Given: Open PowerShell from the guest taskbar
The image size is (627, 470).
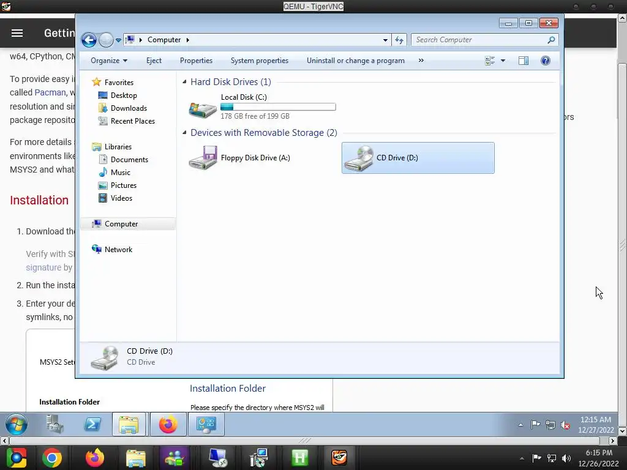Looking at the screenshot, I should click(x=92, y=424).
